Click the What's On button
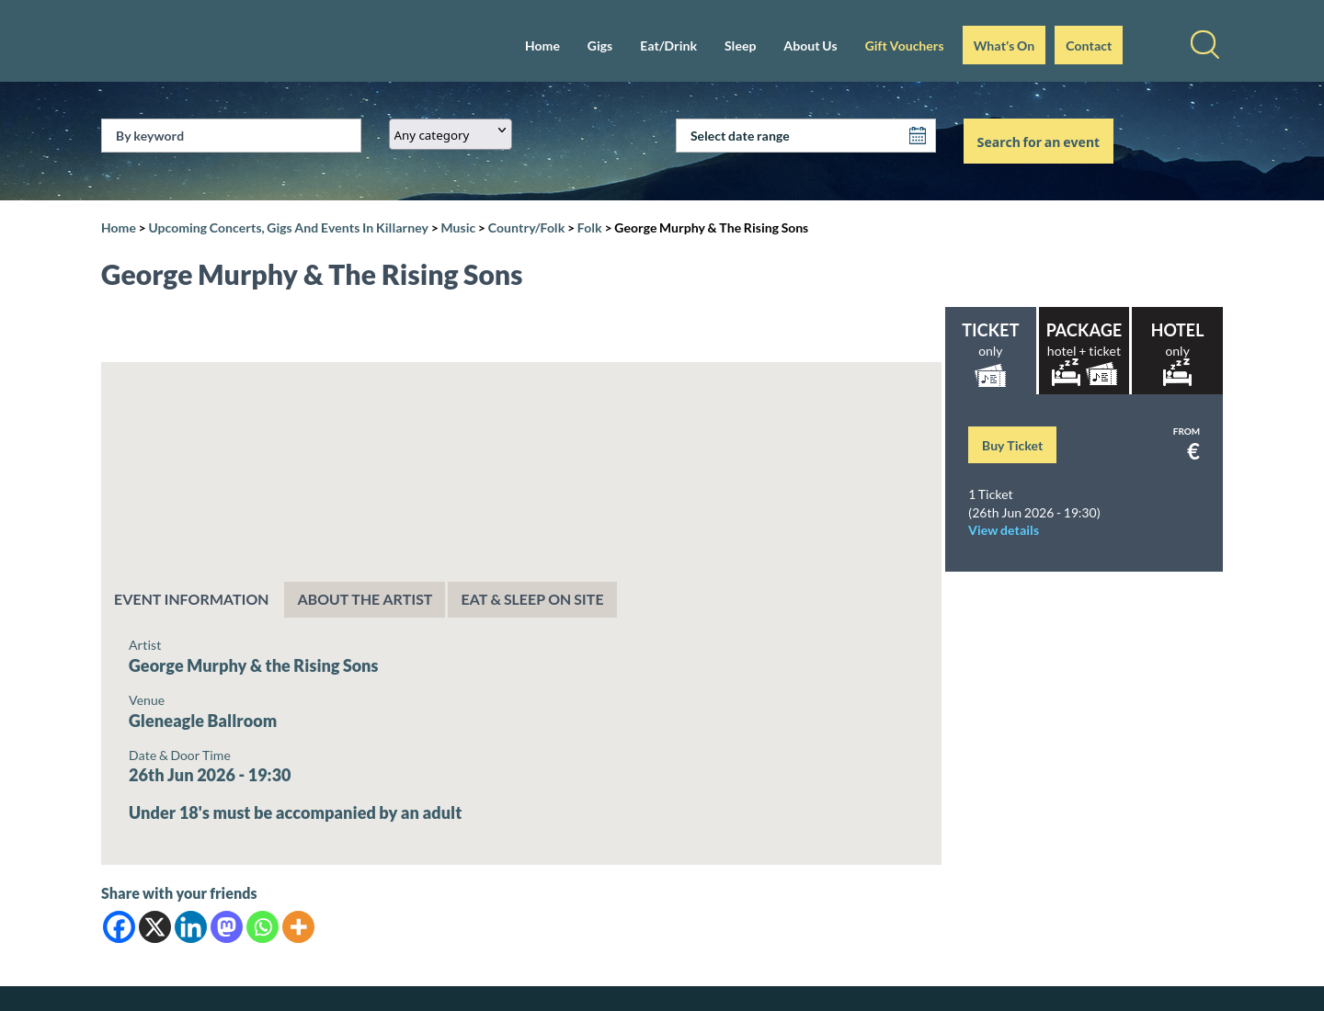This screenshot has height=1011, width=1324. pos(1004,45)
